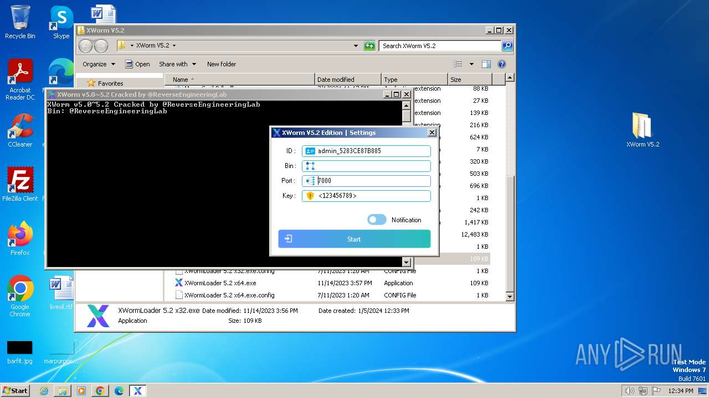The image size is (709, 398).
Task: Click the Port input field
Action: (x=366, y=181)
